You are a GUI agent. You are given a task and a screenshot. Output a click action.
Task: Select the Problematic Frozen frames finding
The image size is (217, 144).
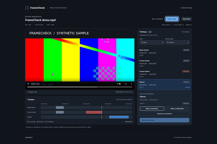click(164, 74)
